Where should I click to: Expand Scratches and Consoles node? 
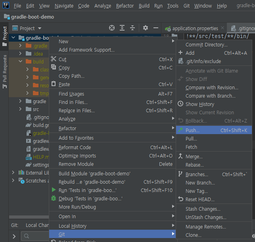coord(13,181)
